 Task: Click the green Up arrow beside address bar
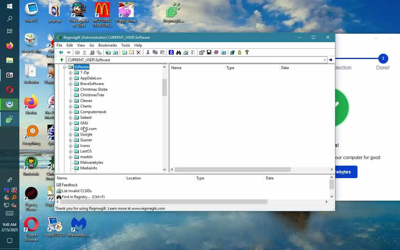(62, 60)
